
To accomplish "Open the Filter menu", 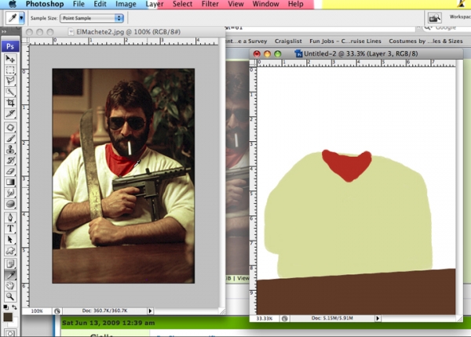I will 210,4.
